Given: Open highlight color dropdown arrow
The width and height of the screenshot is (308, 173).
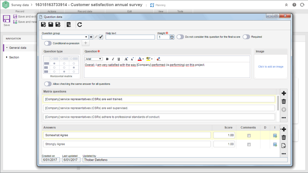Looking at the screenshot, I should pyautogui.click(x=152, y=59).
